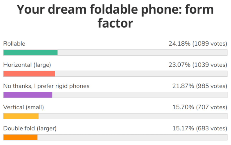Click the grey unfilled part of Double fold bar
The width and height of the screenshot is (231, 145).
pyautogui.click(x=132, y=137)
